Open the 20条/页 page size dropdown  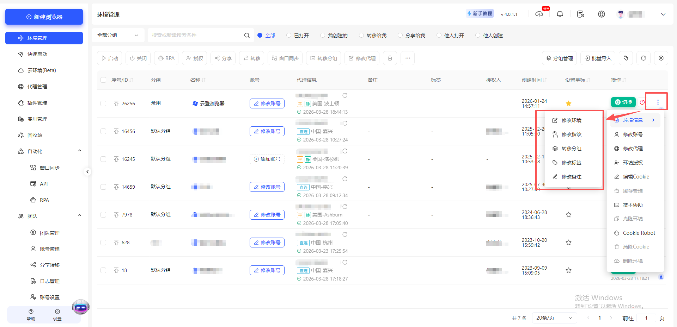pyautogui.click(x=554, y=317)
